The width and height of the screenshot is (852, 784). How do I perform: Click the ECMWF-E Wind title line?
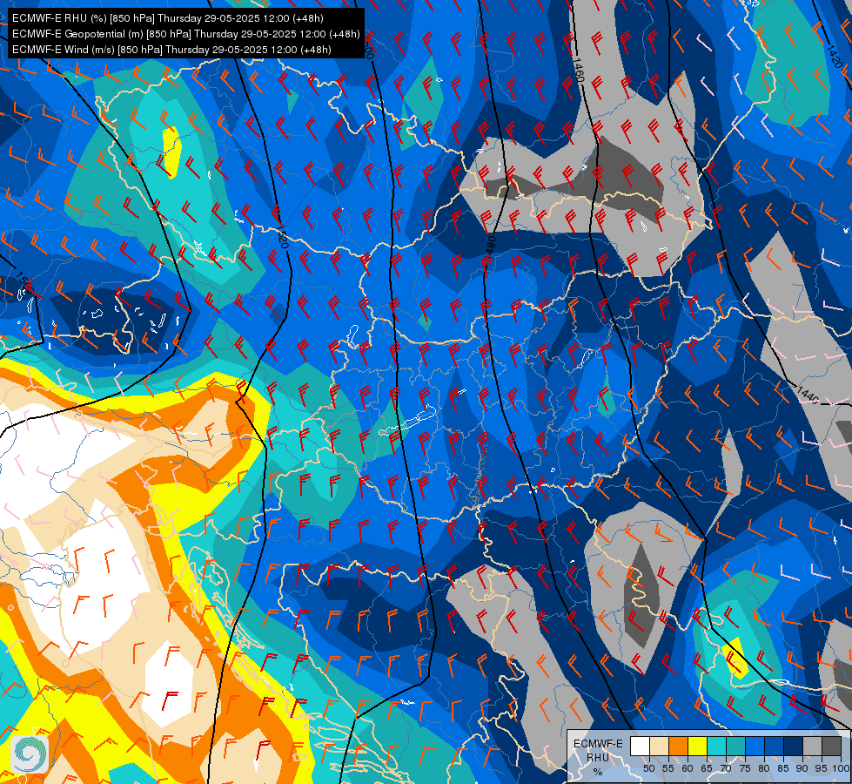click(171, 50)
